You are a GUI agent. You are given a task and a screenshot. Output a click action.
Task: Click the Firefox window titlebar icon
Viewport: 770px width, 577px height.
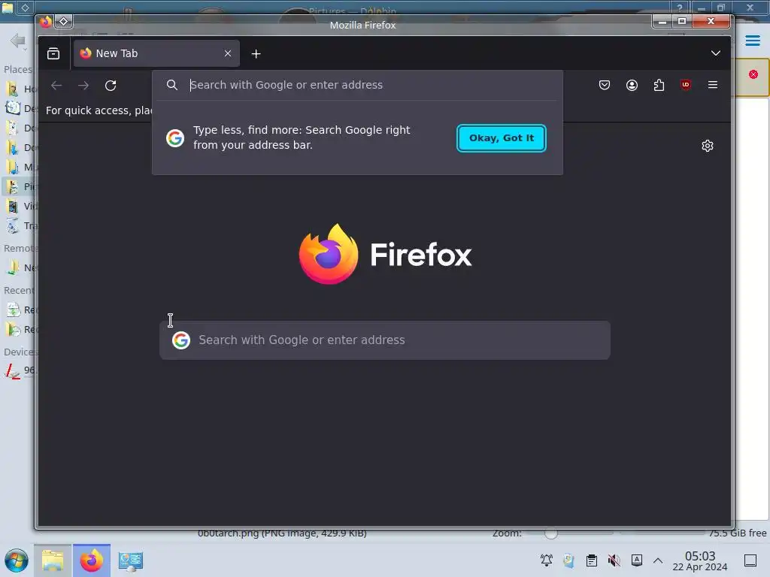(x=46, y=22)
